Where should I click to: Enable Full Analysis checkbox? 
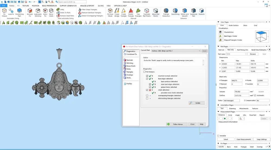tap(144, 72)
